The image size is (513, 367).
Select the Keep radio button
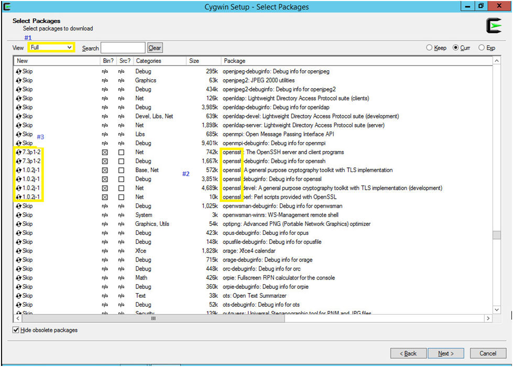click(x=429, y=48)
